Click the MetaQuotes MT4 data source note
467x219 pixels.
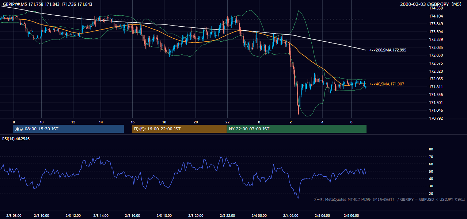pos(389,199)
